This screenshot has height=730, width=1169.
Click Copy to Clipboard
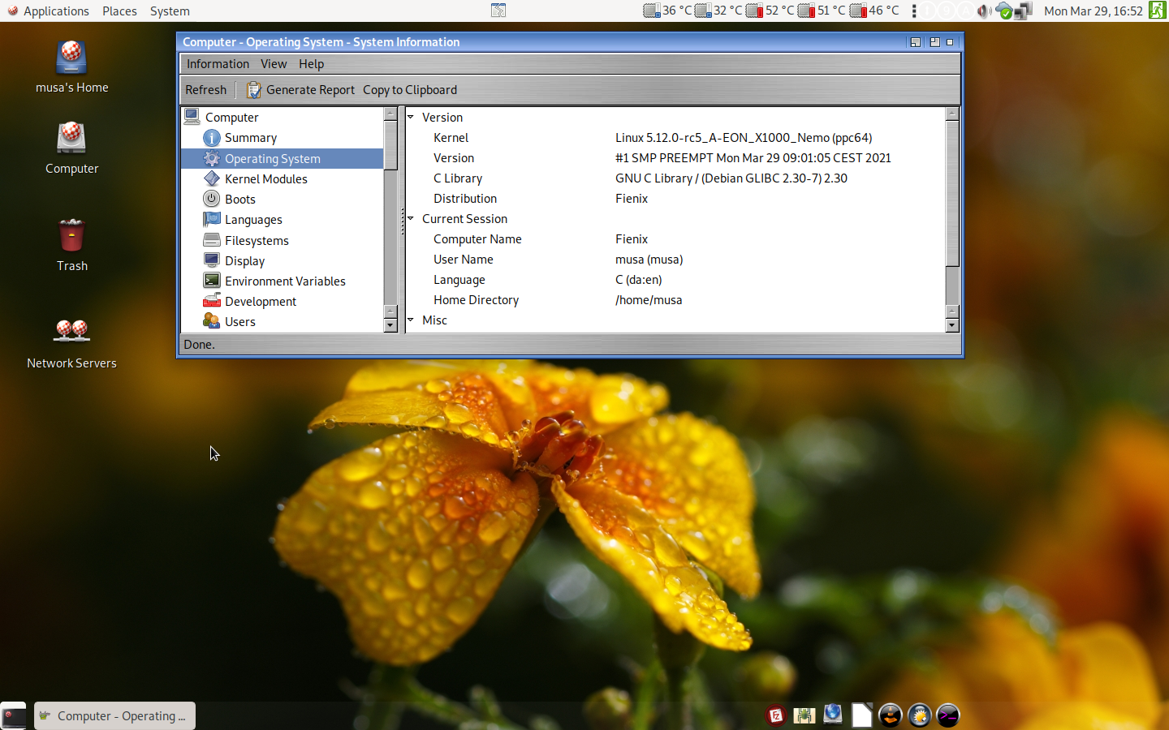coord(410,90)
